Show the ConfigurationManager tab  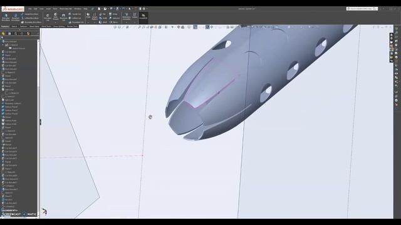[16, 33]
